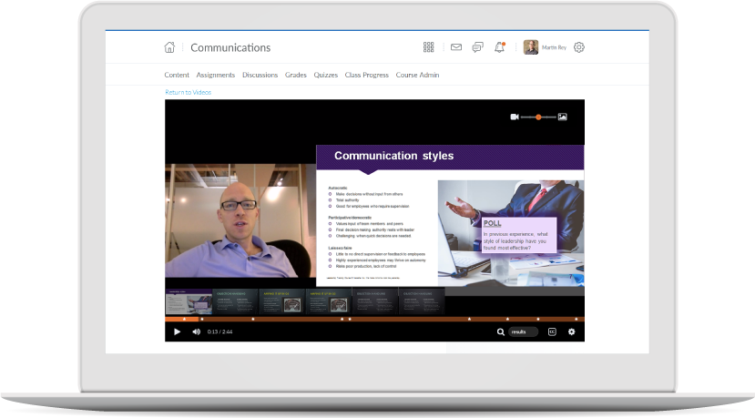Open the mail envelope icon
Image resolution: width=755 pixels, height=418 pixels.
(456, 47)
